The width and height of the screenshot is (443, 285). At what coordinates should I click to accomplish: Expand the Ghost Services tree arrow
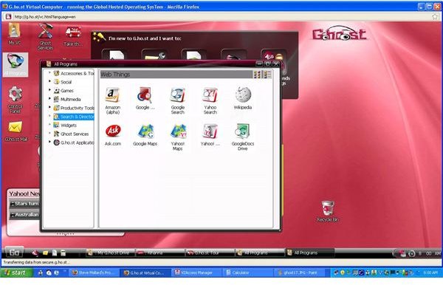click(49, 134)
